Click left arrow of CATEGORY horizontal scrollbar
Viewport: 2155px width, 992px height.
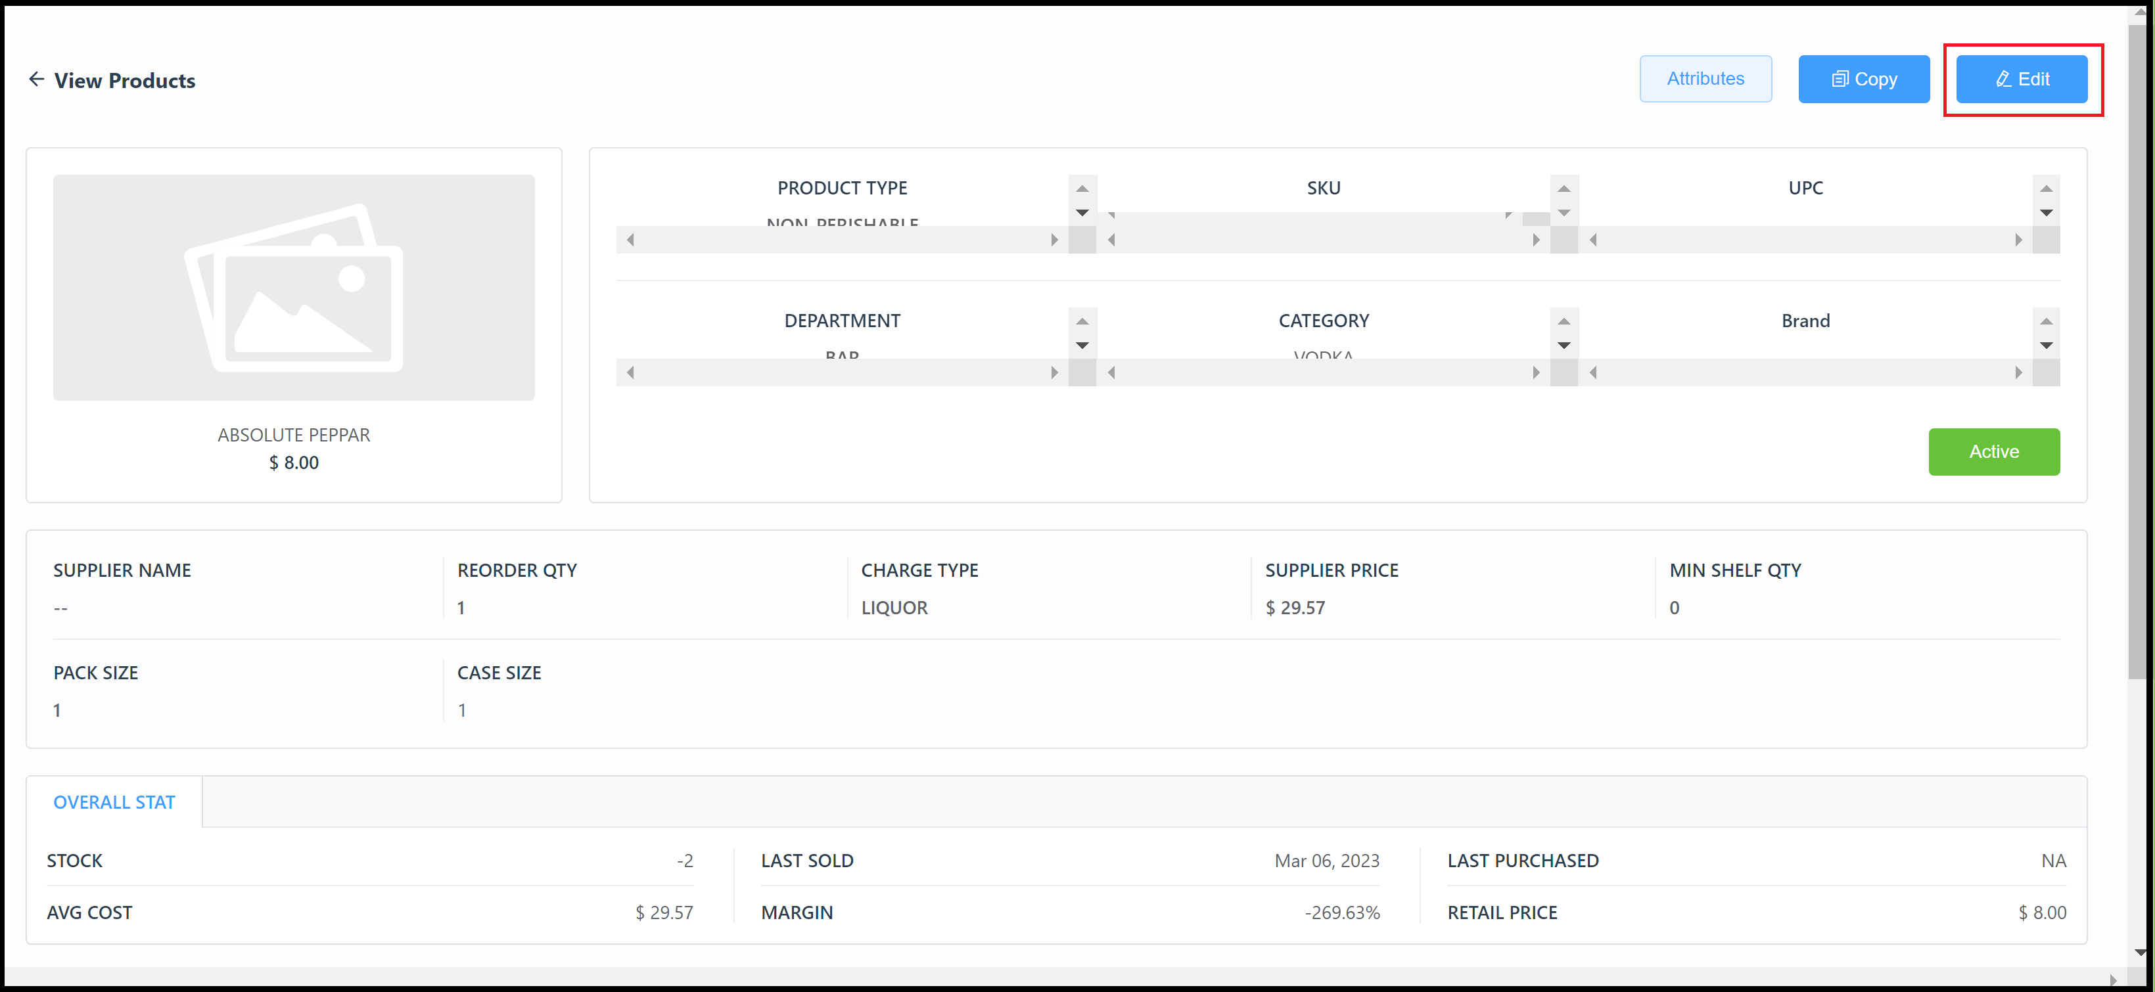point(1111,372)
